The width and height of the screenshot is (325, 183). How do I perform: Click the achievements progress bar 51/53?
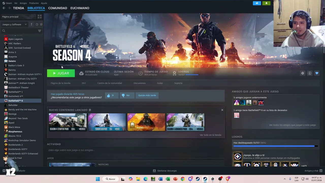[x=275, y=146]
